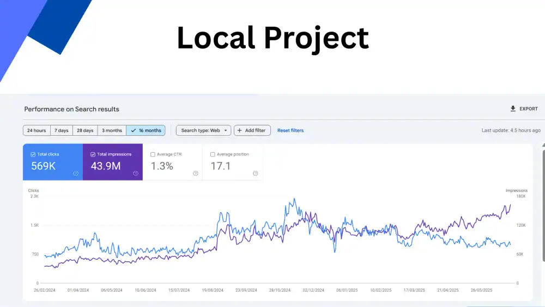The height and width of the screenshot is (307, 545).
Task: Open help icon on Average CTR card
Action: point(196,173)
